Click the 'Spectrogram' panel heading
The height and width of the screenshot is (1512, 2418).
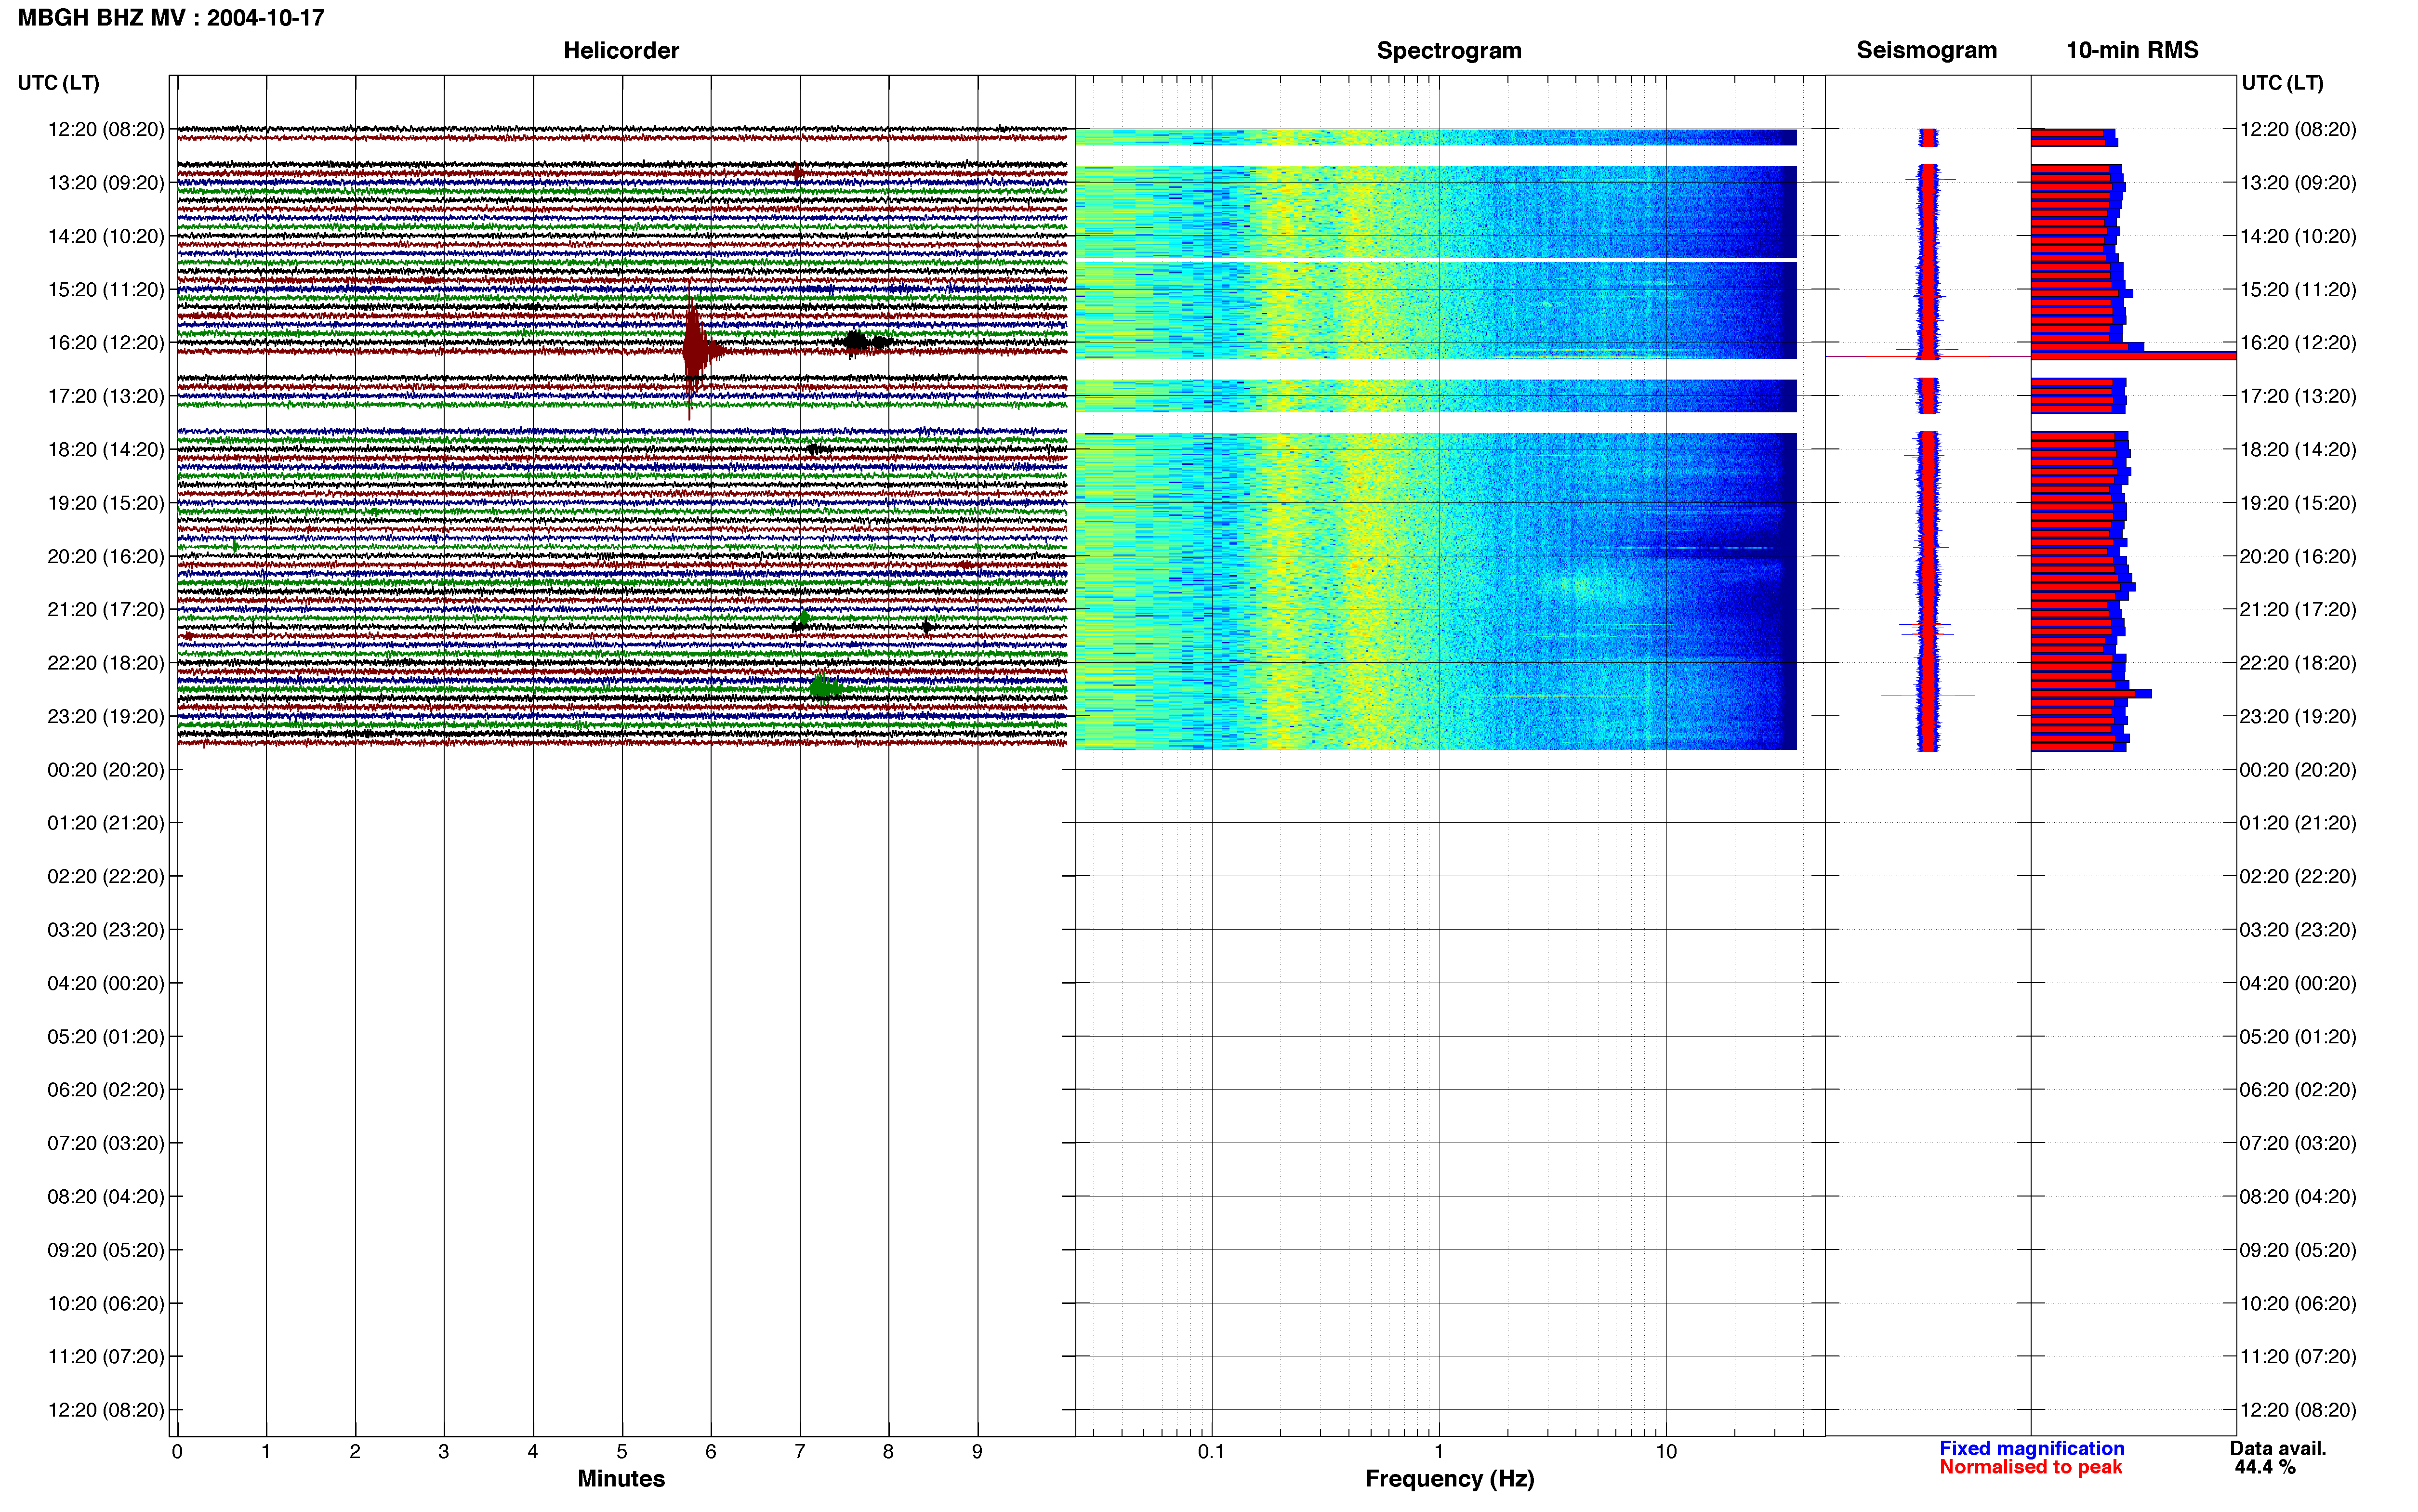[1449, 51]
